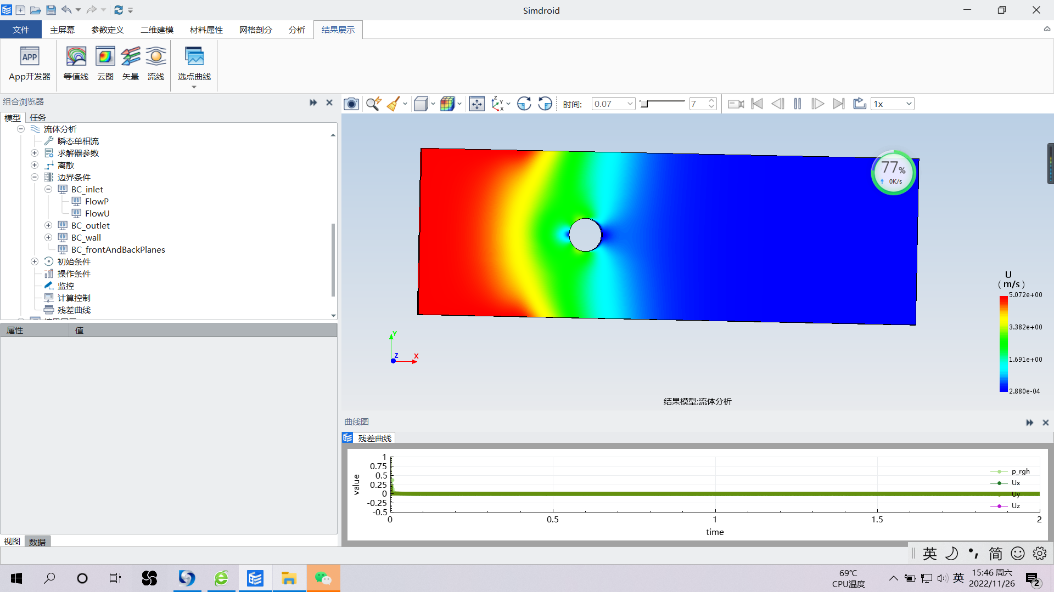Click the export animation icon

[859, 104]
